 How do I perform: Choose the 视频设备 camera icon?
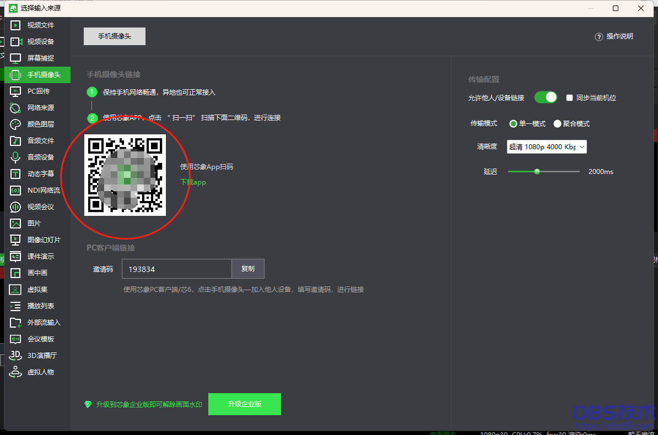coord(15,41)
